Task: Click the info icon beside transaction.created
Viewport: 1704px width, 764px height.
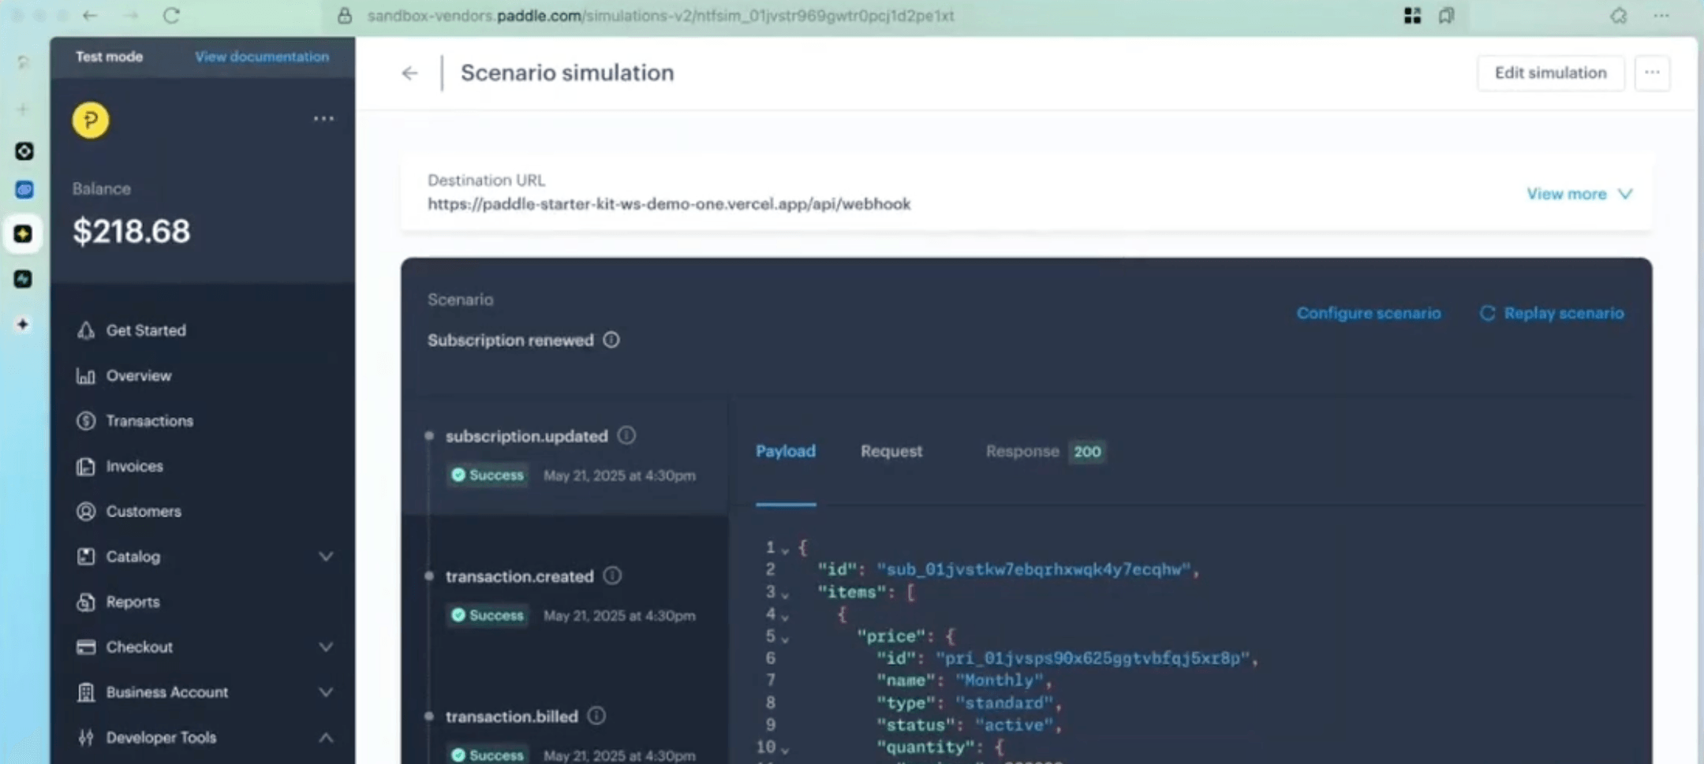Action: 613,576
